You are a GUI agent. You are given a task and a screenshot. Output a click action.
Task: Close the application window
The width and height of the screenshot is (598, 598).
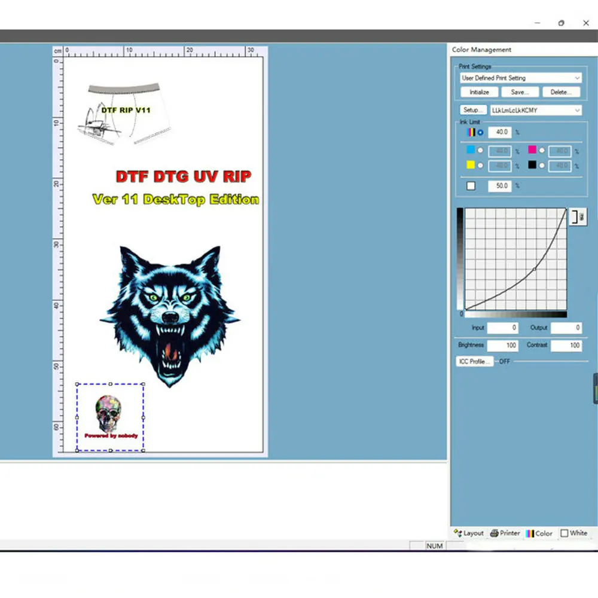[586, 23]
